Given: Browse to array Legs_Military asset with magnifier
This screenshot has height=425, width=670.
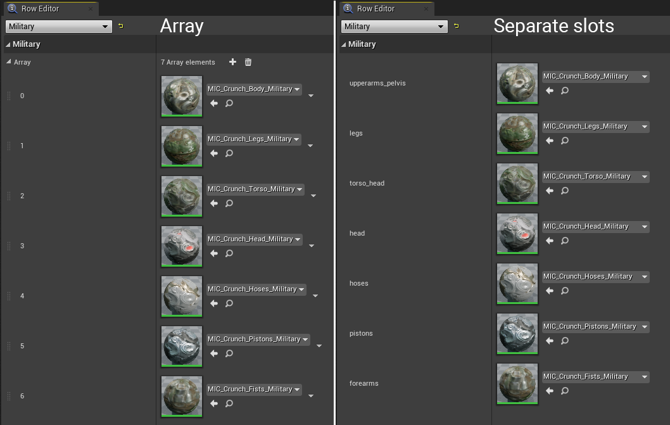Looking at the screenshot, I should 229,153.
